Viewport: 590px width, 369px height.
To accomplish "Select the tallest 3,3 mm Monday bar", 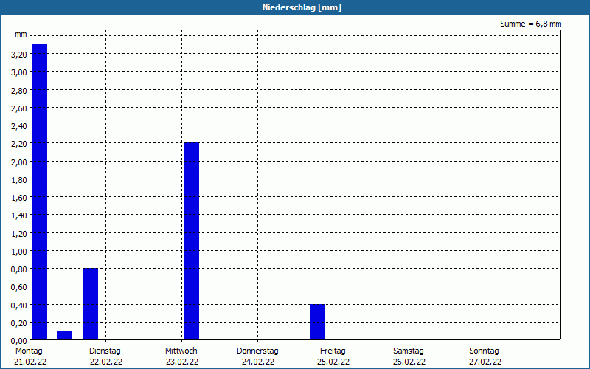I will pos(40,192).
